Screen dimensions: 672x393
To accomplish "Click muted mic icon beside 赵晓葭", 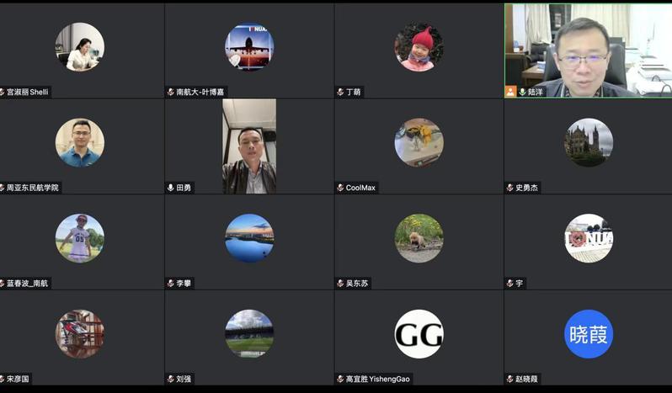I will pos(510,379).
